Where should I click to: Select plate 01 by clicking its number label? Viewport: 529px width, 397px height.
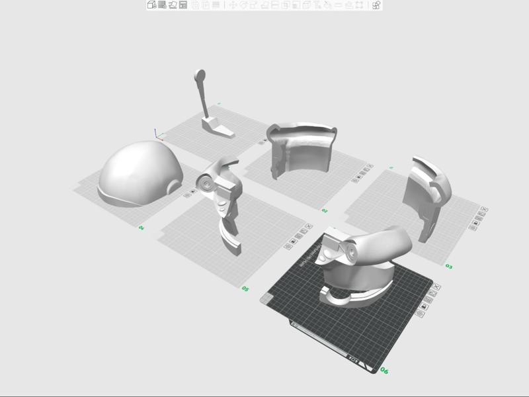coord(220,103)
